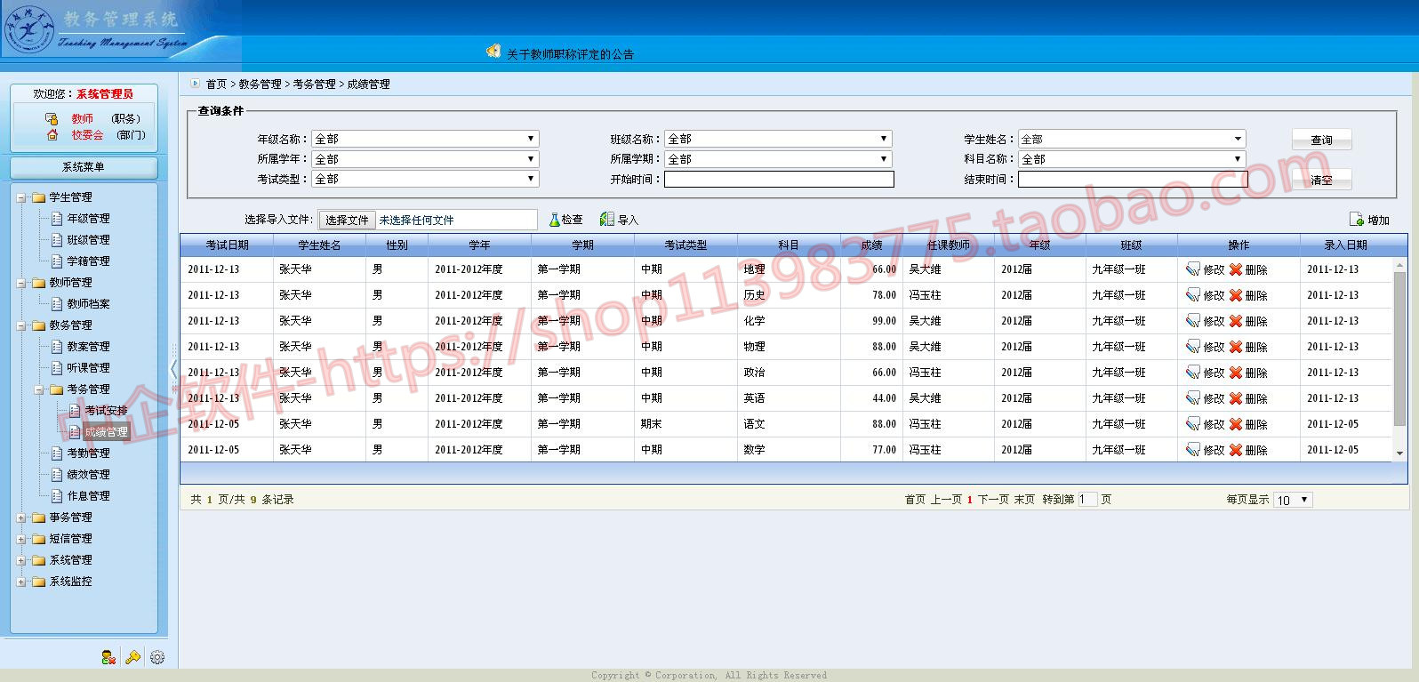Open the 班级名称 dropdown

point(778,139)
